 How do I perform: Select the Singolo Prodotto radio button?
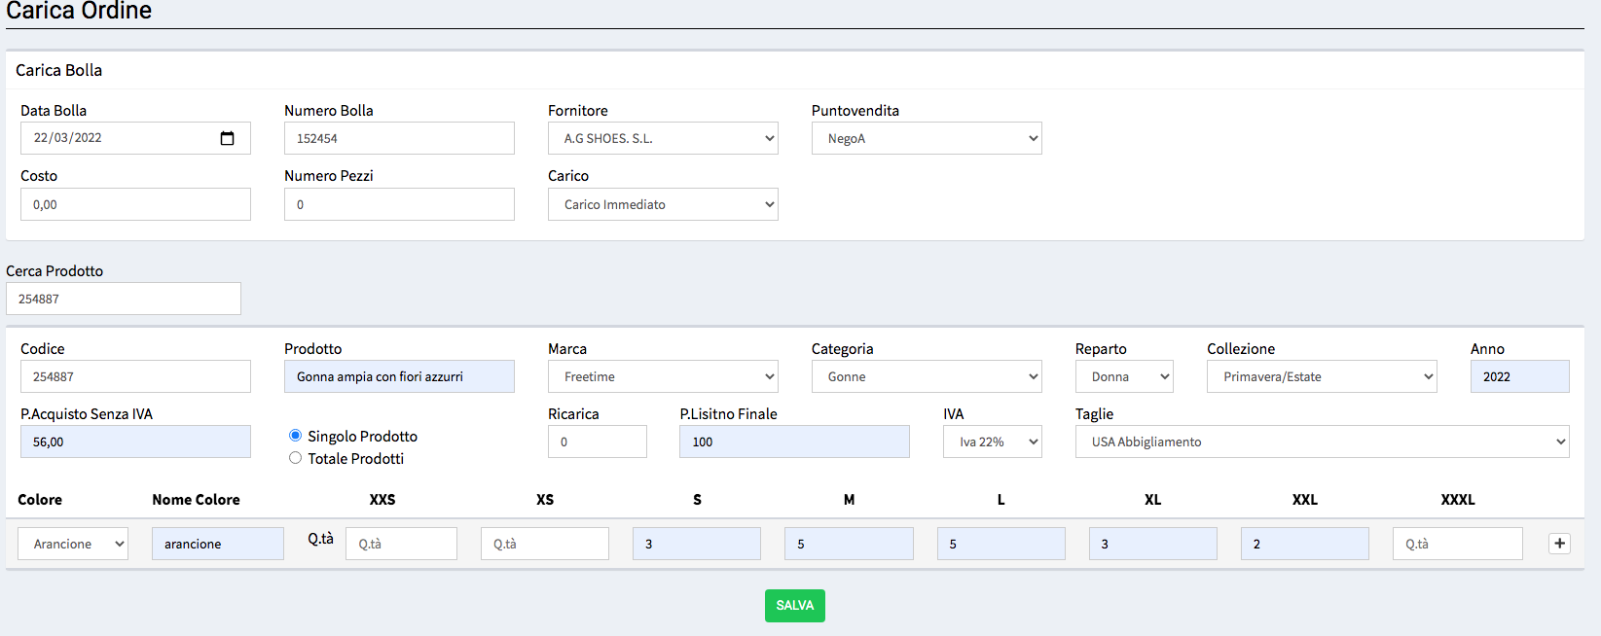pyautogui.click(x=295, y=436)
